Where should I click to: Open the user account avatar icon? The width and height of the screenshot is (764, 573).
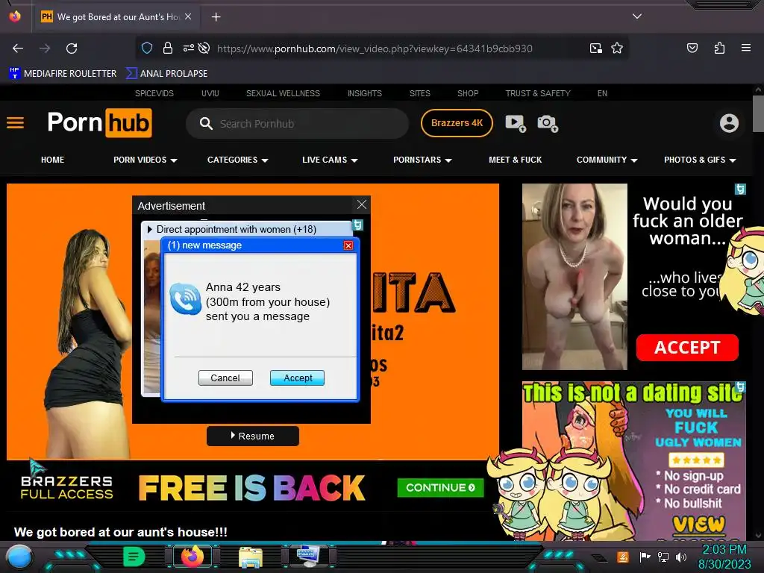point(729,123)
